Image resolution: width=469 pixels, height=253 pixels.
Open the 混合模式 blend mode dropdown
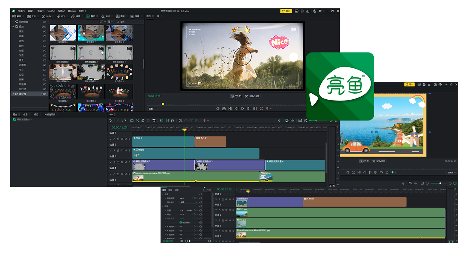point(189,202)
